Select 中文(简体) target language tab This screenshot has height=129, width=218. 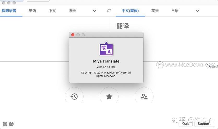click(130, 11)
